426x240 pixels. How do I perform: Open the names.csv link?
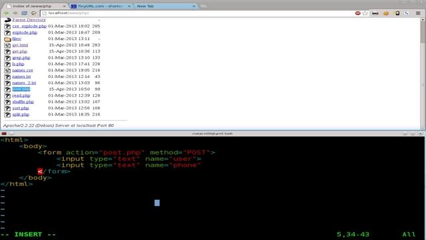click(x=23, y=70)
